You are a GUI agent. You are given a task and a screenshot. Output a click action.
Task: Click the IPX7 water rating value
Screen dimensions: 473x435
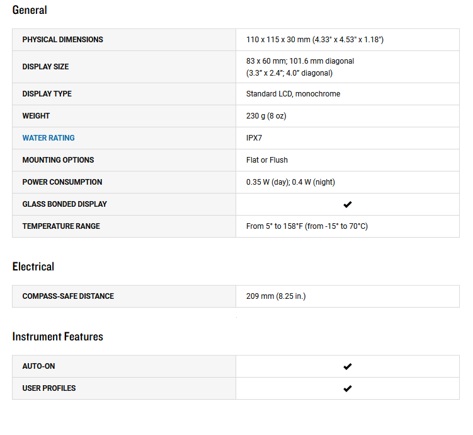(254, 138)
